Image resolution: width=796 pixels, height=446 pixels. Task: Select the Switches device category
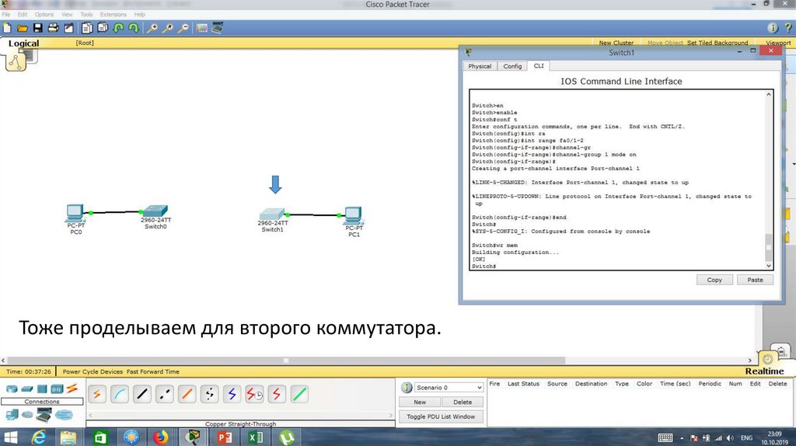pos(27,389)
